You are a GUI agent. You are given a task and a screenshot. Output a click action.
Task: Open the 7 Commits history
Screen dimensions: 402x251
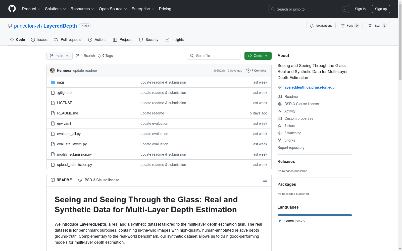pyautogui.click(x=256, y=71)
